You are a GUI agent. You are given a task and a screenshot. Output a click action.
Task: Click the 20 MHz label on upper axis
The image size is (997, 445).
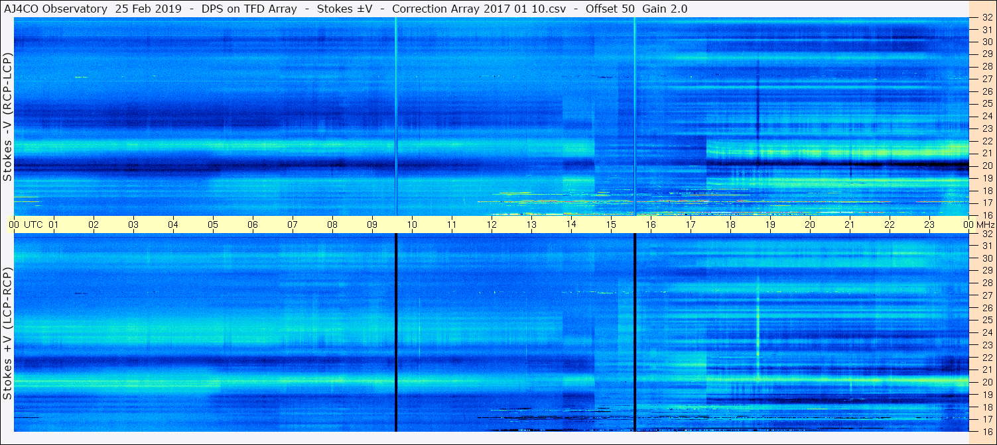tap(986, 166)
